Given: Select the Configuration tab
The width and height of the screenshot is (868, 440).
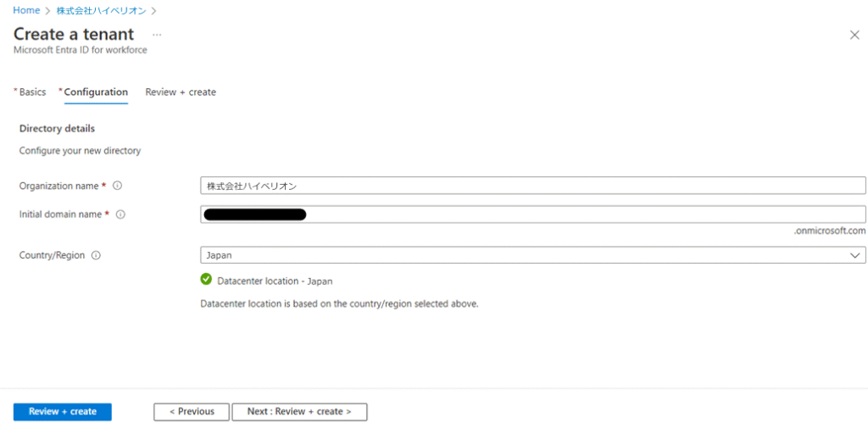Looking at the screenshot, I should [x=96, y=92].
